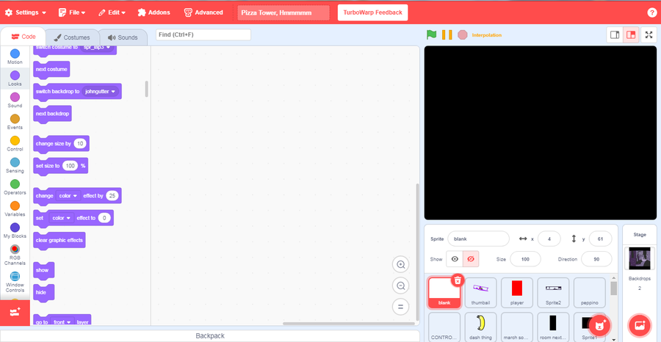This screenshot has height=342, width=661.
Task: Open the Addons settings
Action: tap(154, 12)
